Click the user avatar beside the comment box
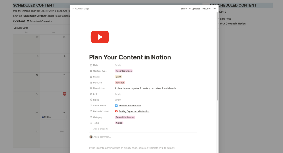The image size is (283, 153). [91, 137]
